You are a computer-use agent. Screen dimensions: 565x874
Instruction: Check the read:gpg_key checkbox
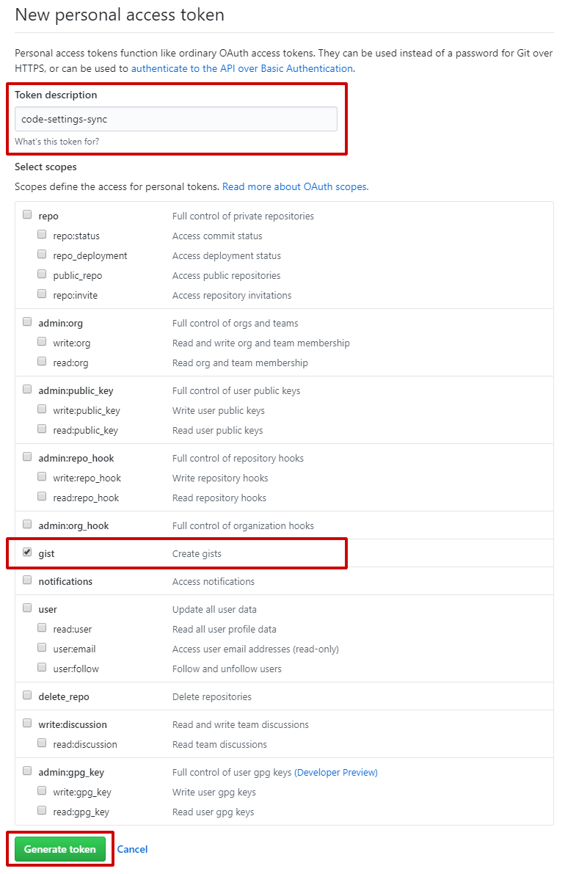point(42,810)
